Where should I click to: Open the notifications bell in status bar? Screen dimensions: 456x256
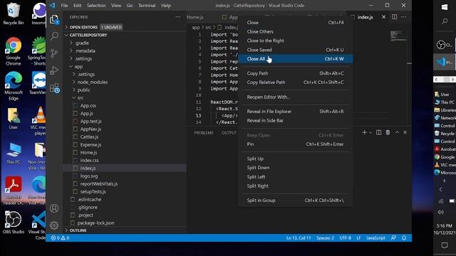point(404,238)
